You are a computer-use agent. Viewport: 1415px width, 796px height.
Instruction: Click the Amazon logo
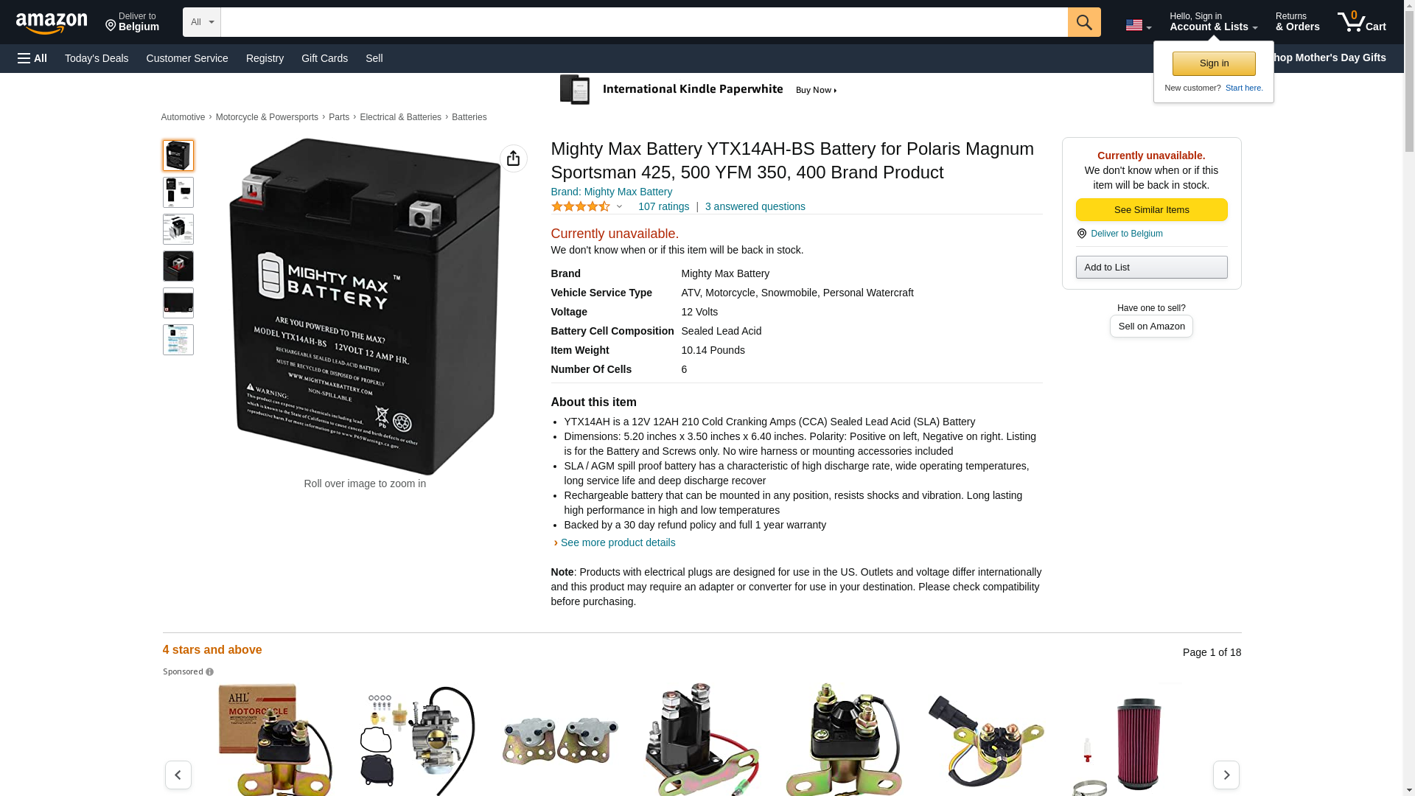[52, 23]
